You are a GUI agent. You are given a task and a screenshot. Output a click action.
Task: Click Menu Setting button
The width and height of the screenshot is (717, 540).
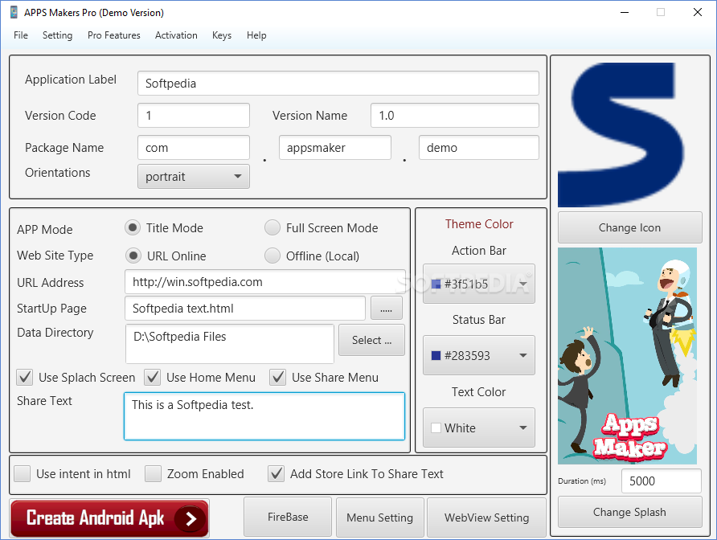click(x=379, y=517)
